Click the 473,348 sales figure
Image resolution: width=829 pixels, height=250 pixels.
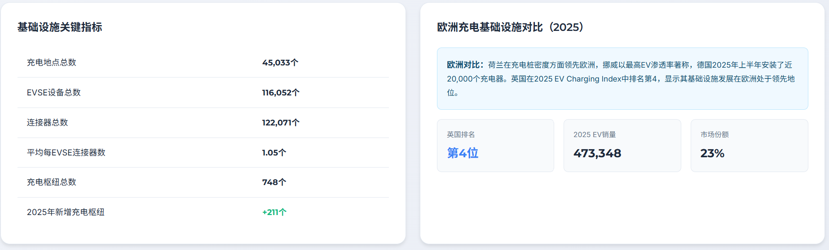tap(597, 154)
